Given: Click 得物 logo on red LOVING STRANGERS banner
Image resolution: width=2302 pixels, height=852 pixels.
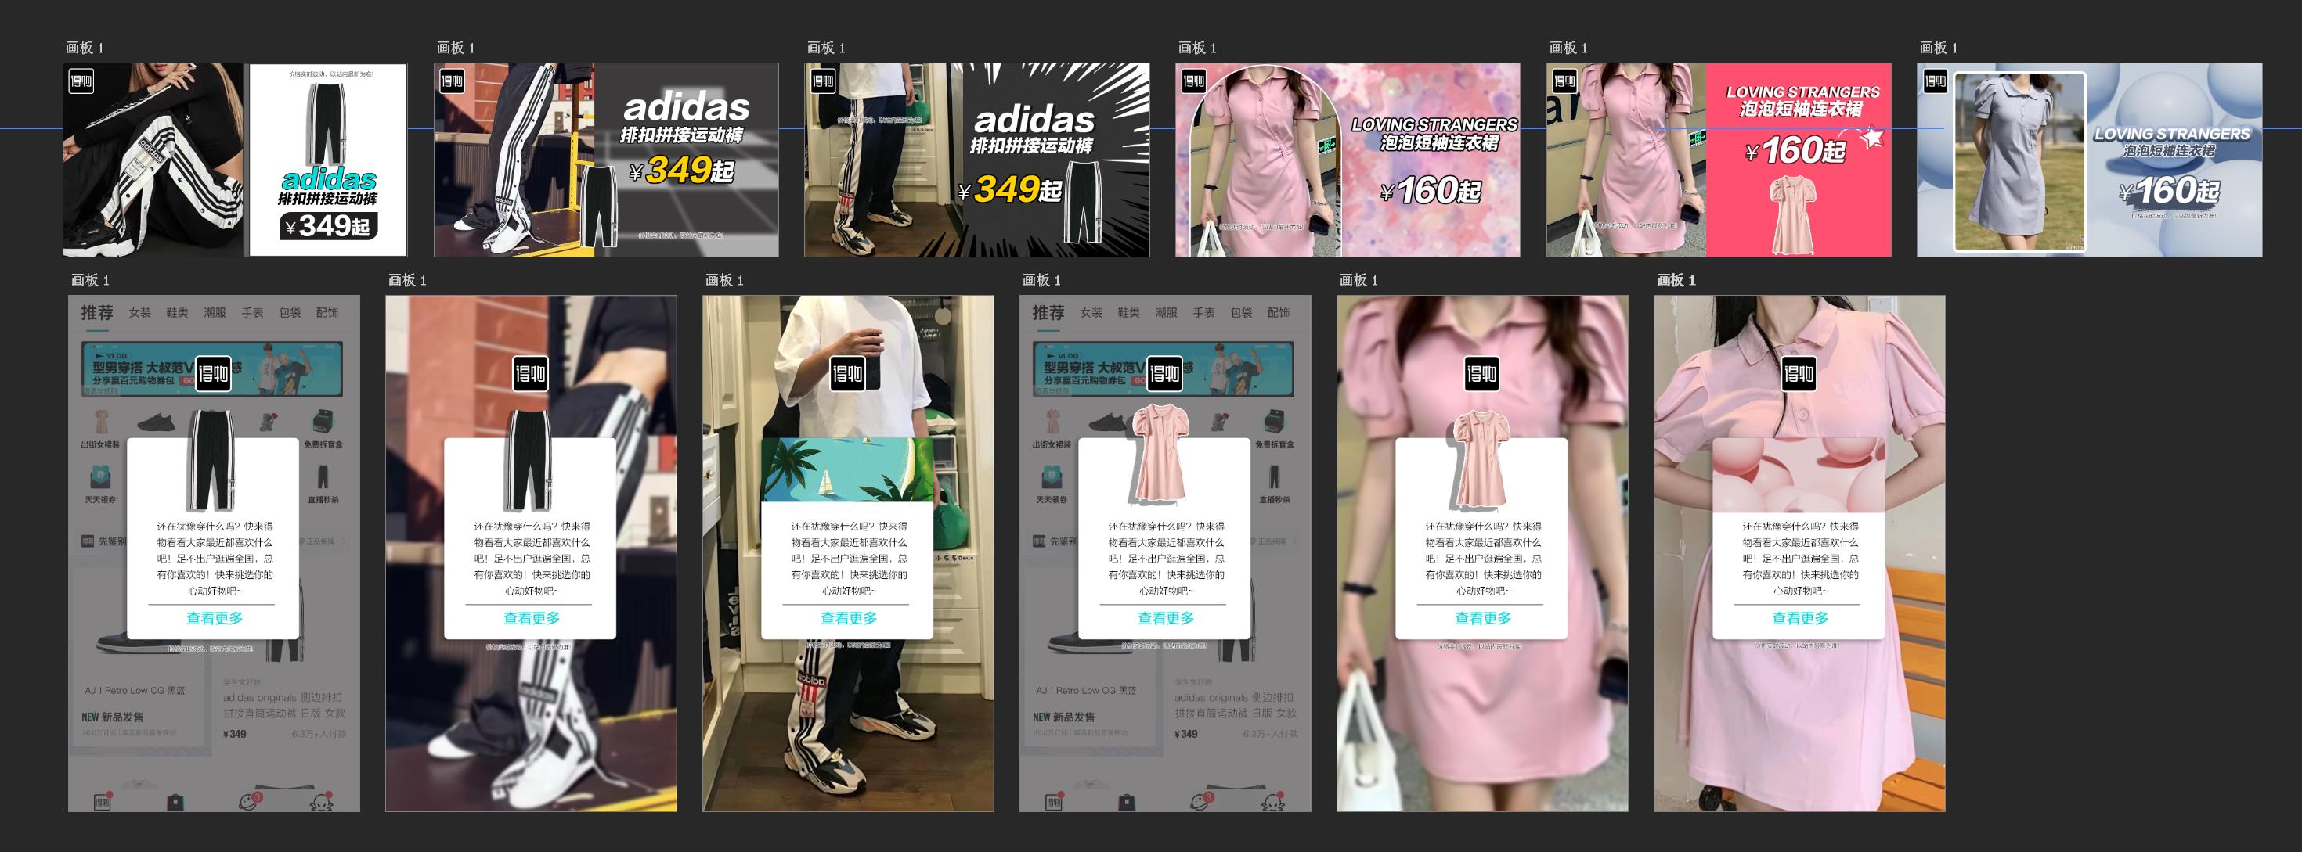Looking at the screenshot, I should point(1564,81).
